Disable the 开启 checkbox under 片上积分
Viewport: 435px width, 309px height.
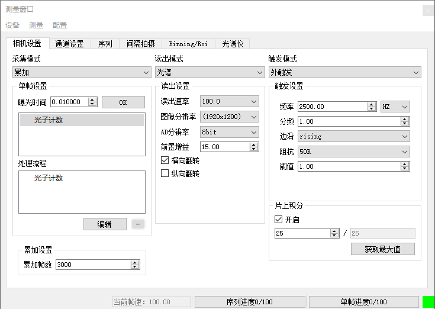click(279, 220)
